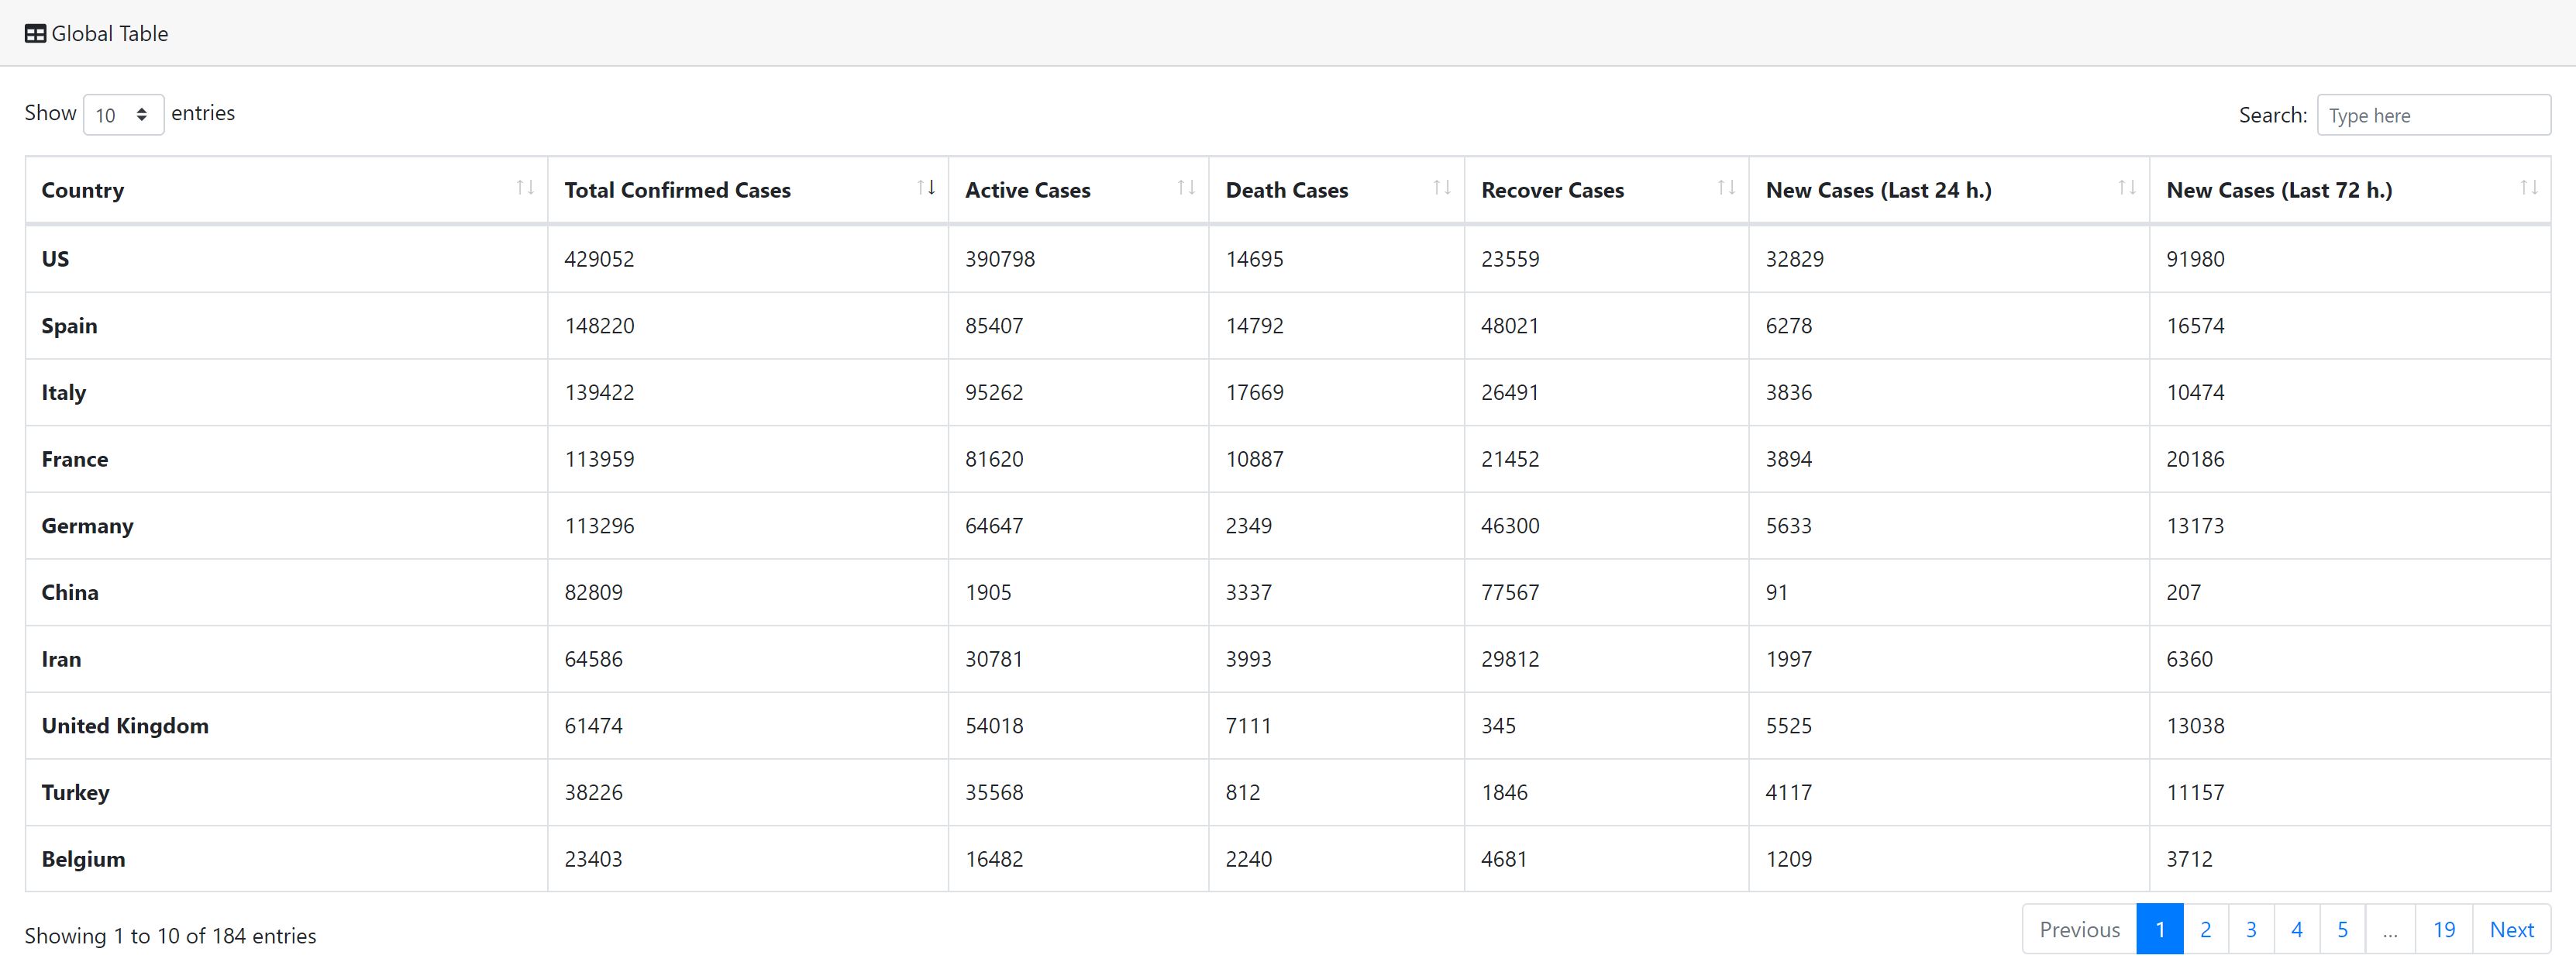Jump to last page 19
The width and height of the screenshot is (2576, 976).
click(x=2444, y=930)
